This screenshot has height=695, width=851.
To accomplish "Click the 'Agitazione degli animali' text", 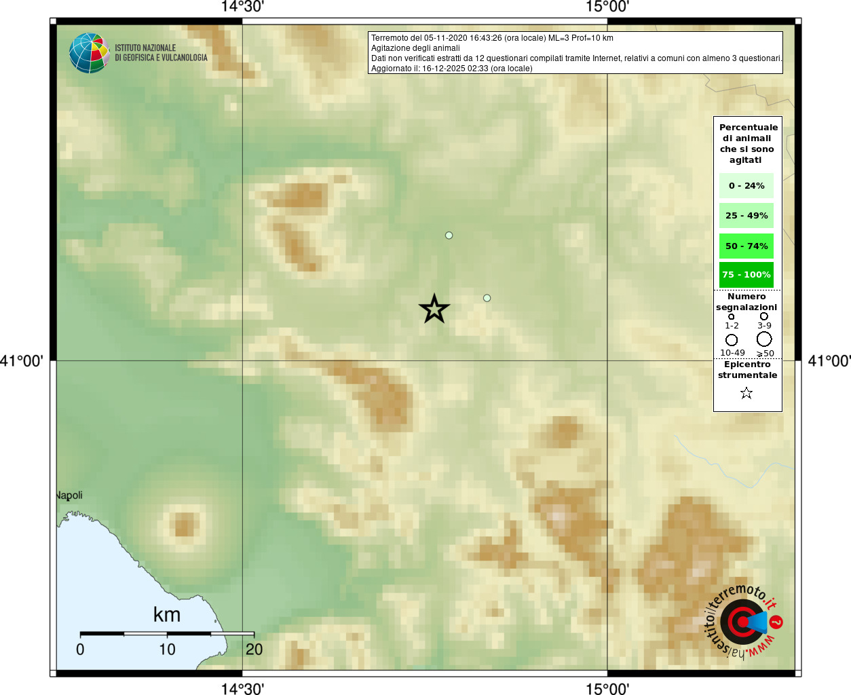I will 415,48.
